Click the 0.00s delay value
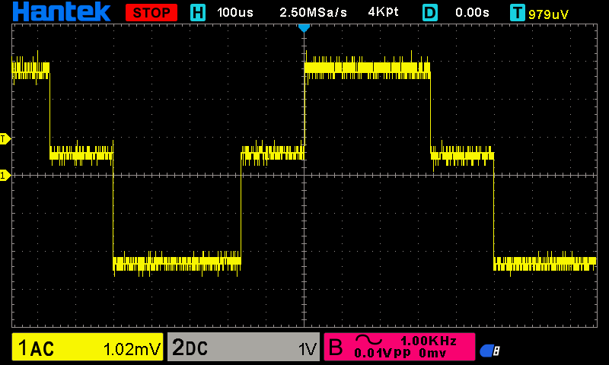This screenshot has height=365, width=609. click(472, 12)
